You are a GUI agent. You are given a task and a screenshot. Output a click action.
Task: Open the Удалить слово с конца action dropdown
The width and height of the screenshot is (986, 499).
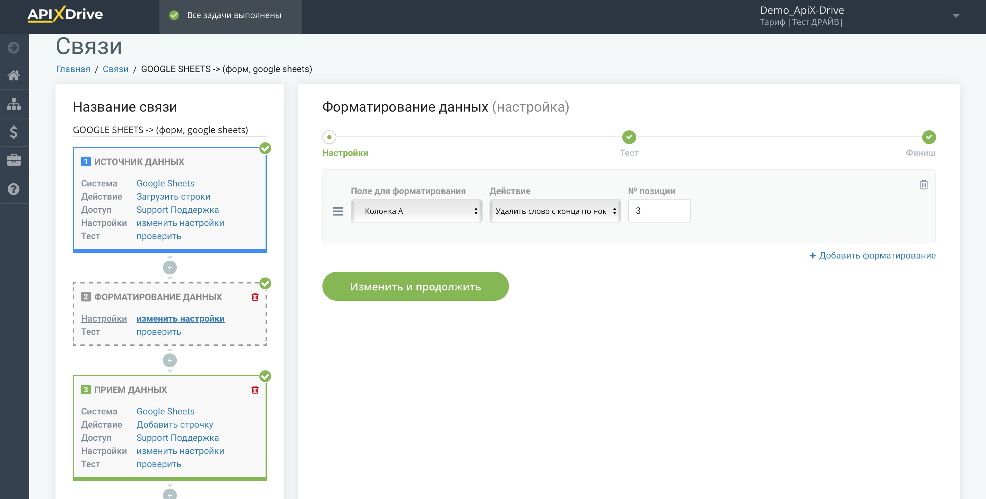[x=555, y=211]
